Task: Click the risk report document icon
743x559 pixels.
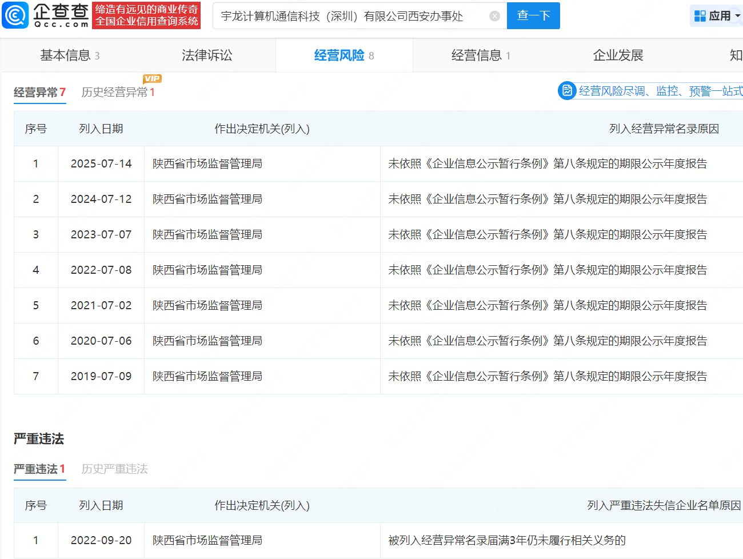Action: (567, 90)
